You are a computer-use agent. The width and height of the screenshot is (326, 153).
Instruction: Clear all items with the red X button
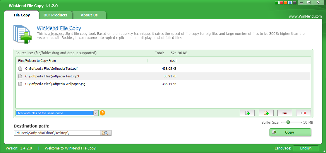pos(303,113)
